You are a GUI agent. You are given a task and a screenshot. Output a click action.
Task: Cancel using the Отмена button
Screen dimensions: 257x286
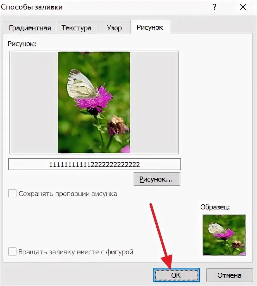[x=229, y=275]
